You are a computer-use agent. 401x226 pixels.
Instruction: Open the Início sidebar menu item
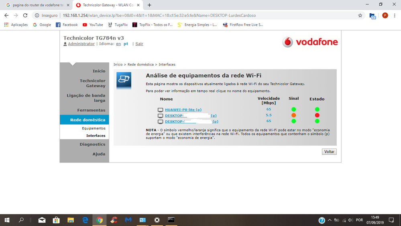pos(99,71)
